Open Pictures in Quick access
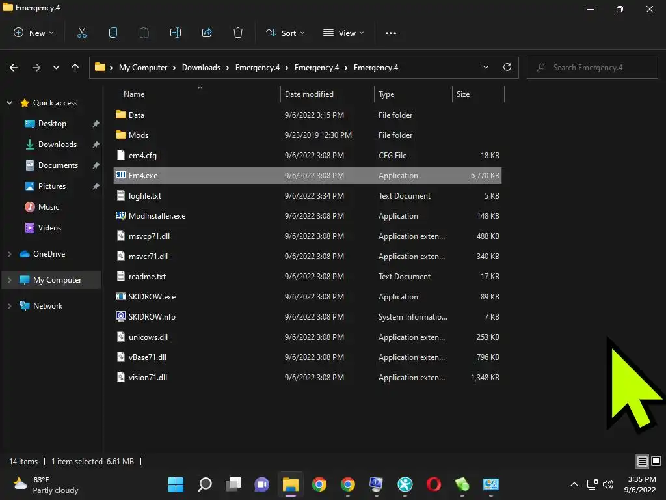This screenshot has height=500, width=666. click(52, 186)
